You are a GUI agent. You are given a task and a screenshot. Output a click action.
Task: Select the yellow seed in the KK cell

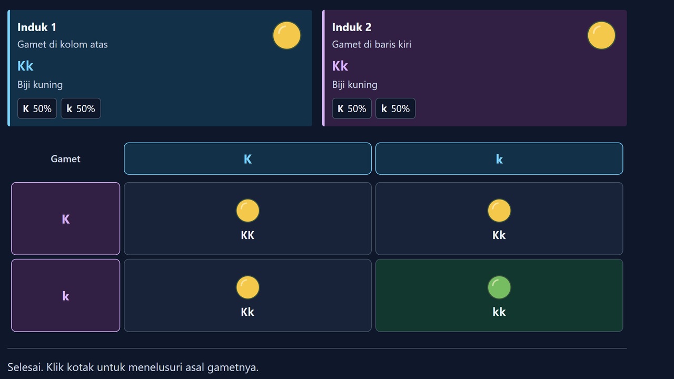click(x=247, y=211)
